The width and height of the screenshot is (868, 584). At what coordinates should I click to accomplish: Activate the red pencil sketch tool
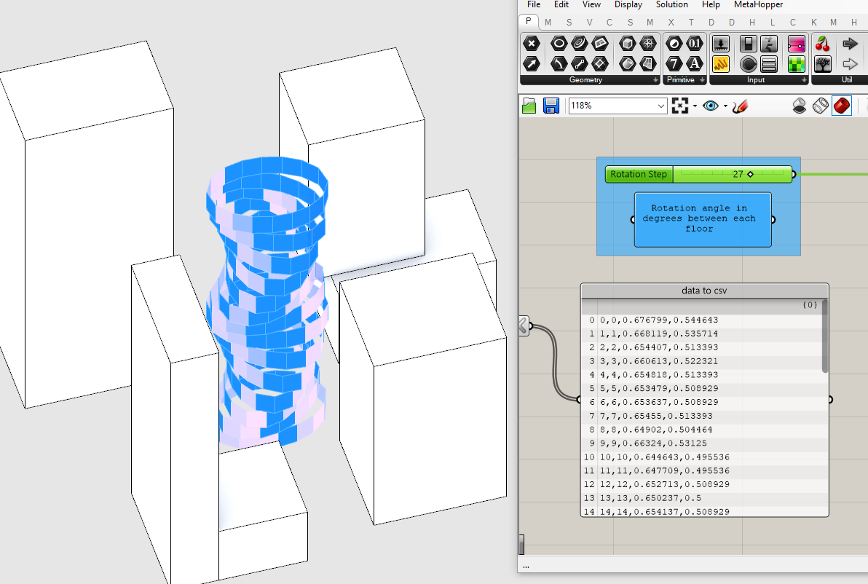(x=741, y=106)
